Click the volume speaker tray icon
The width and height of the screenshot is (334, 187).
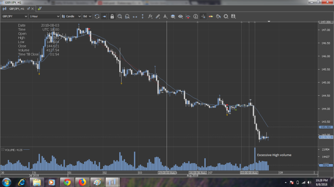(x=310, y=182)
